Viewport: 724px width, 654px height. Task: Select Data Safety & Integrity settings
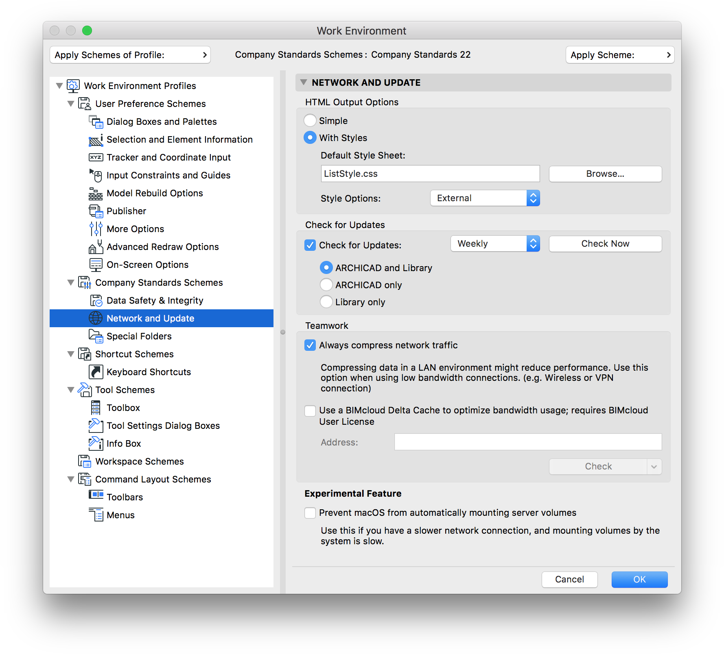click(155, 300)
